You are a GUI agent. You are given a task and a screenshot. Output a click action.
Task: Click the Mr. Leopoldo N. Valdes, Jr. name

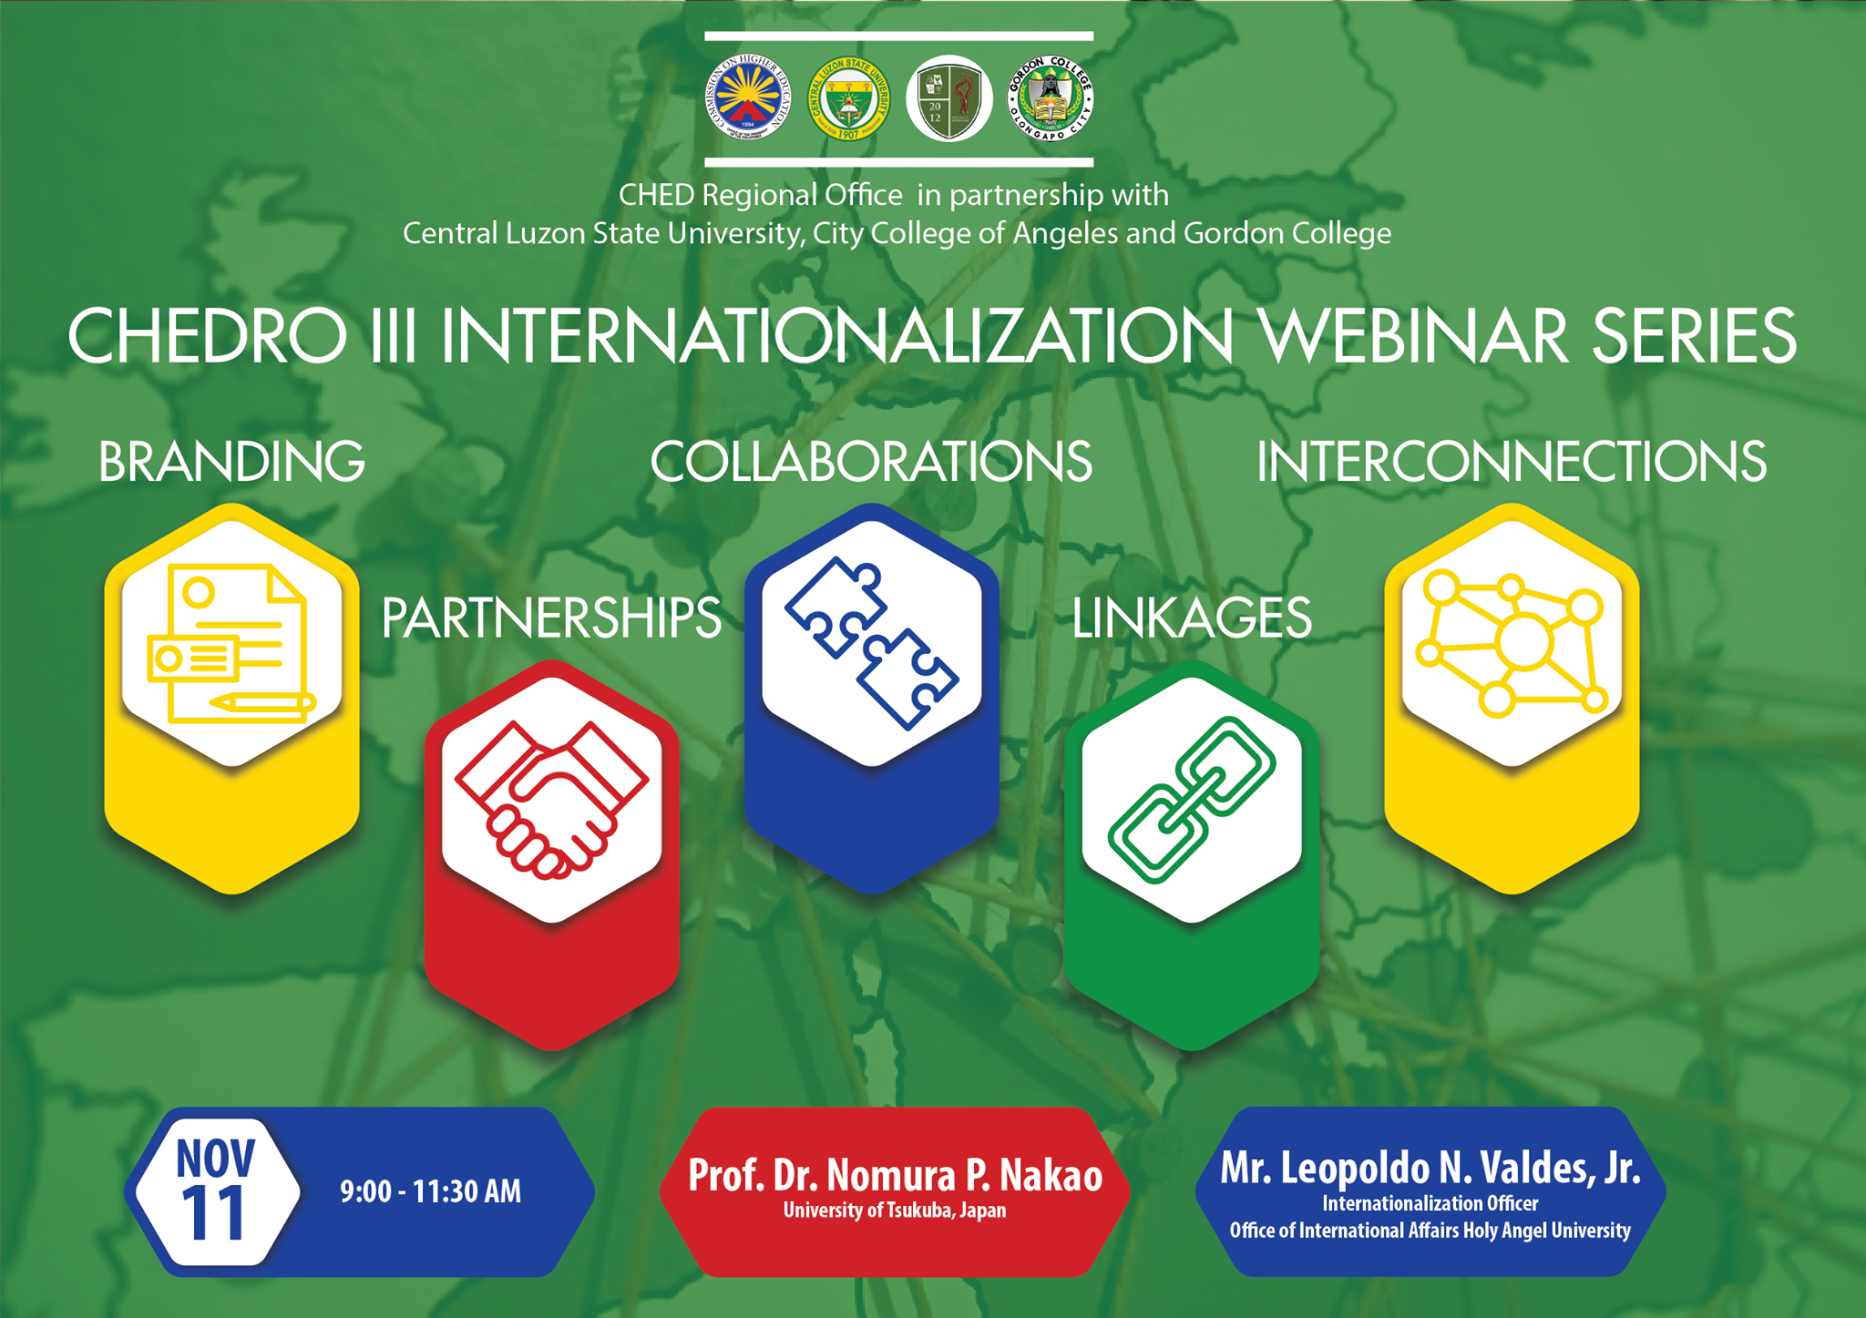click(1430, 1168)
